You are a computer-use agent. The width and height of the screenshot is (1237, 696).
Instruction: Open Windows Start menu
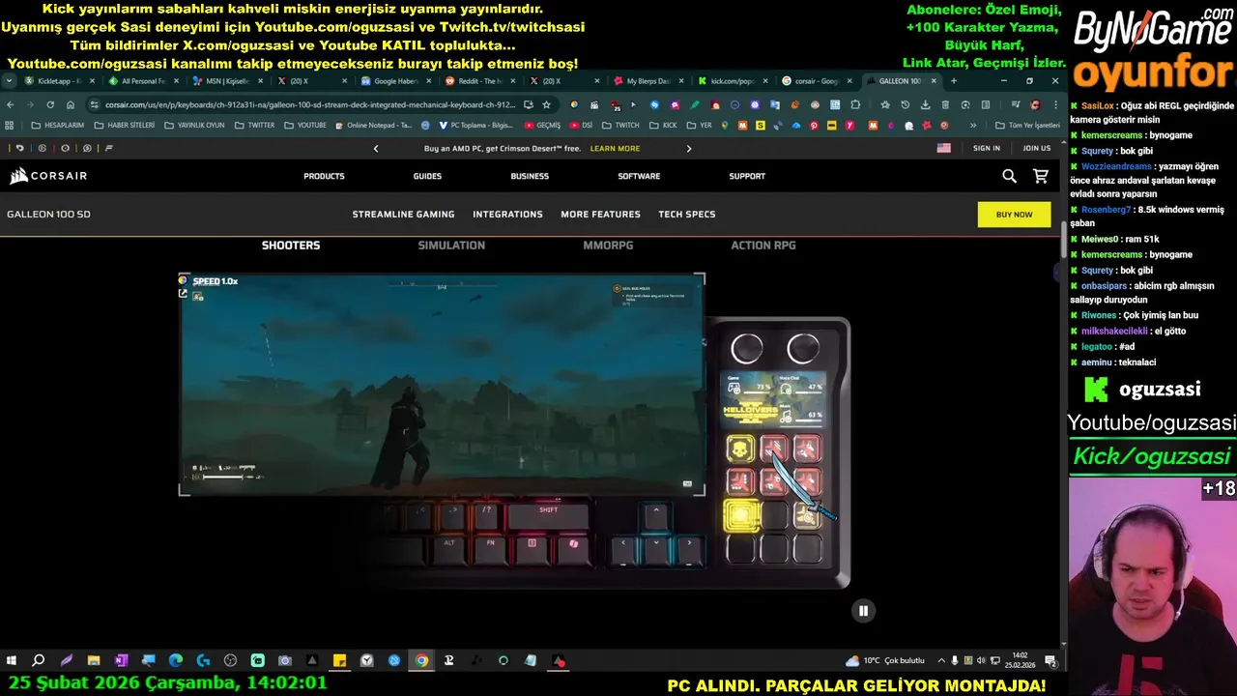12,660
